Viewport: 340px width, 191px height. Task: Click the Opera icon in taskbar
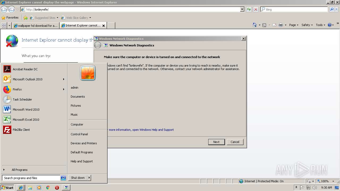[57, 188]
